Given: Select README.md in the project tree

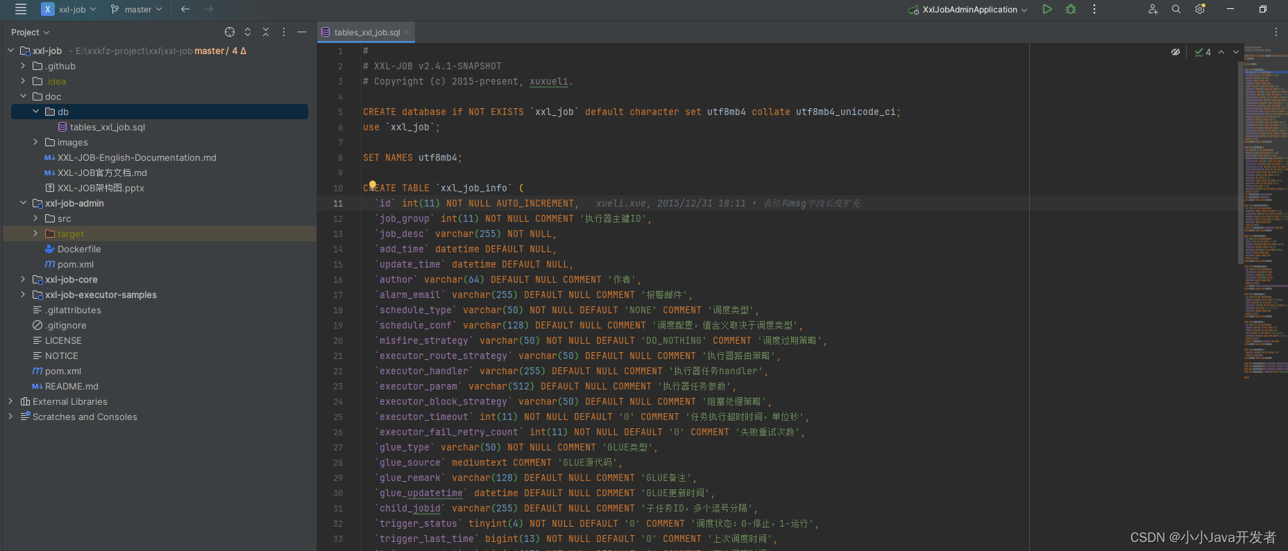Looking at the screenshot, I should [x=65, y=386].
